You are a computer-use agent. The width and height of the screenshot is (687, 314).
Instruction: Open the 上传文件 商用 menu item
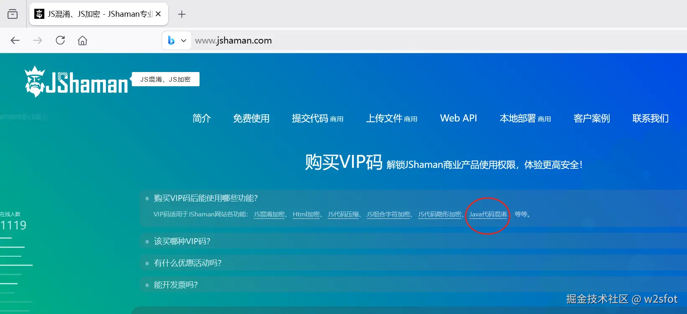392,118
